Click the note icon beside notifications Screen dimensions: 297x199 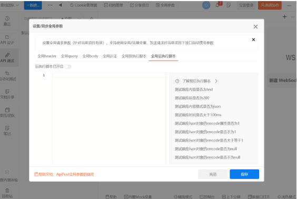pyautogui.click(x=229, y=5)
